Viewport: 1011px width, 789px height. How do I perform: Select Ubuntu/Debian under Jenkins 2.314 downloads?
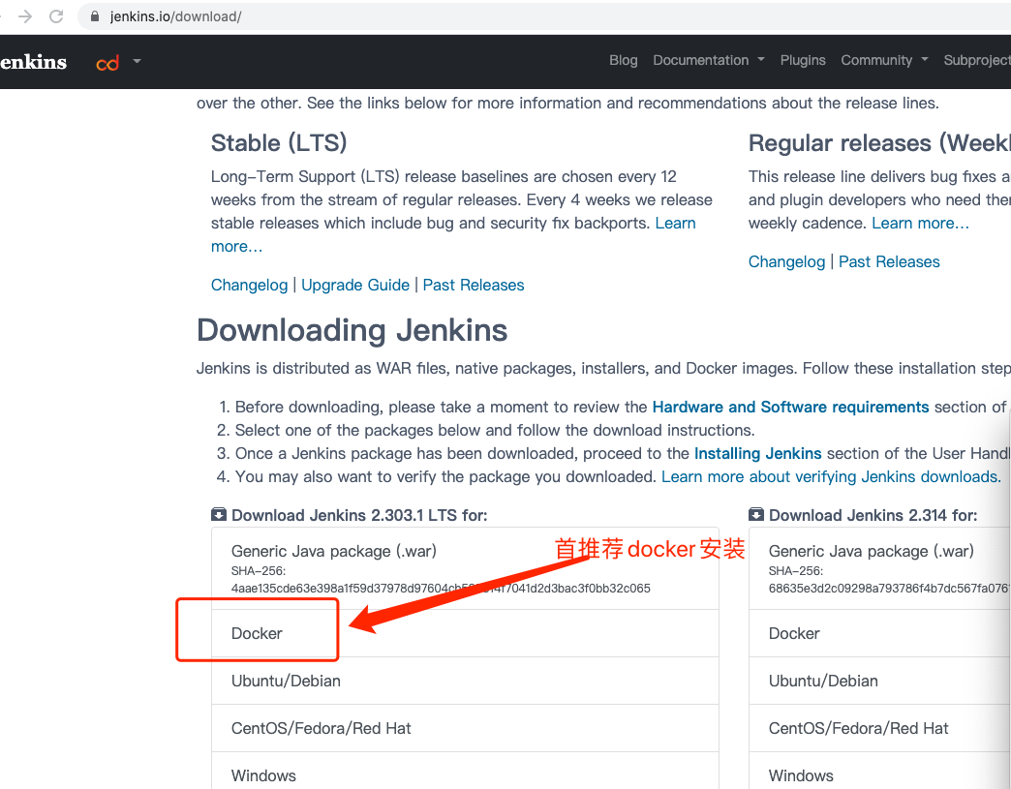879,681
